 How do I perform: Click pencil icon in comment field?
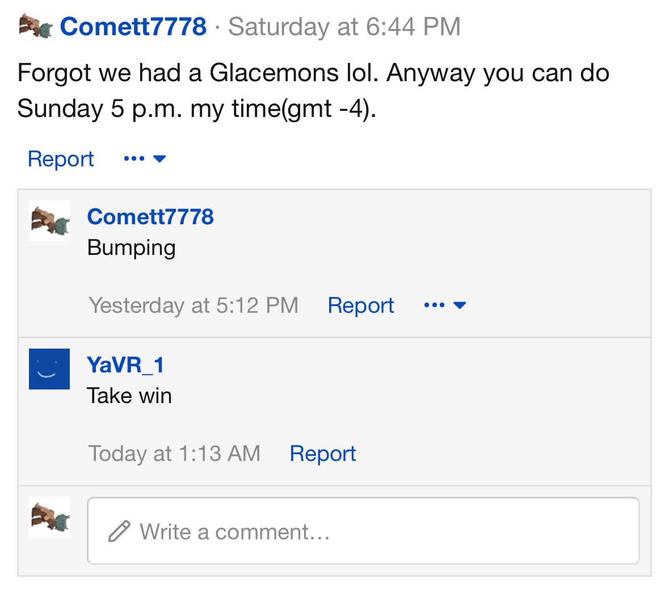(x=119, y=531)
